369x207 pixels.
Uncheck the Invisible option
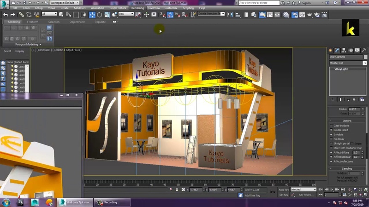click(x=331, y=134)
